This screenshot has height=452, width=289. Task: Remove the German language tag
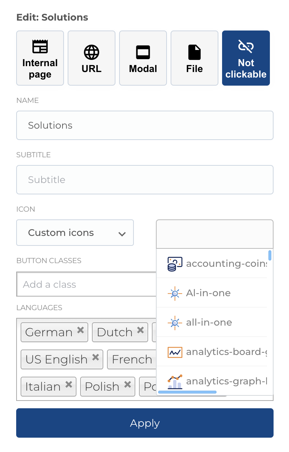point(80,330)
